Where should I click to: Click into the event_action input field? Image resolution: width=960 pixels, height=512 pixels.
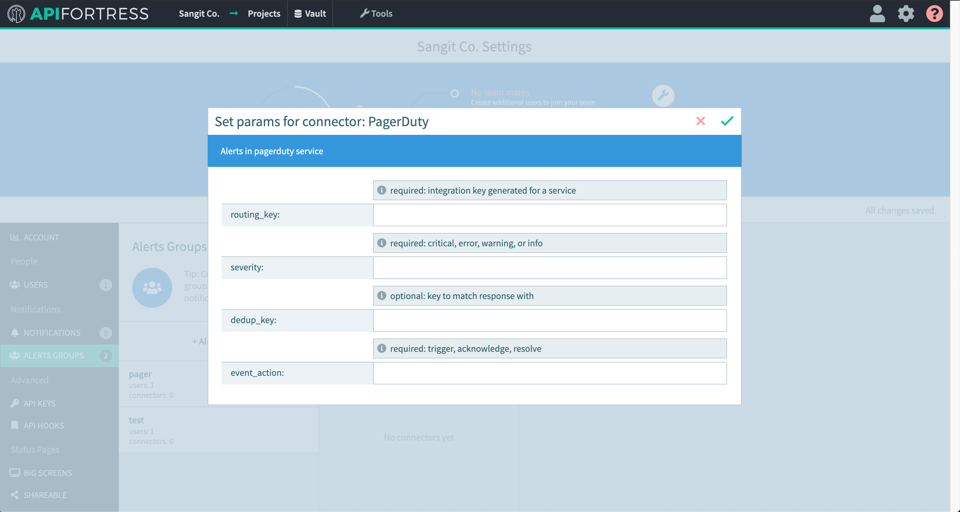[550, 373]
